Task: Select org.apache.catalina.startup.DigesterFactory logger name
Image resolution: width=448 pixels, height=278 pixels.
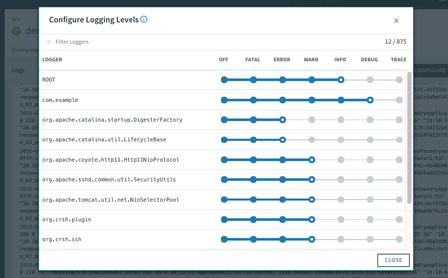Action: (112, 120)
